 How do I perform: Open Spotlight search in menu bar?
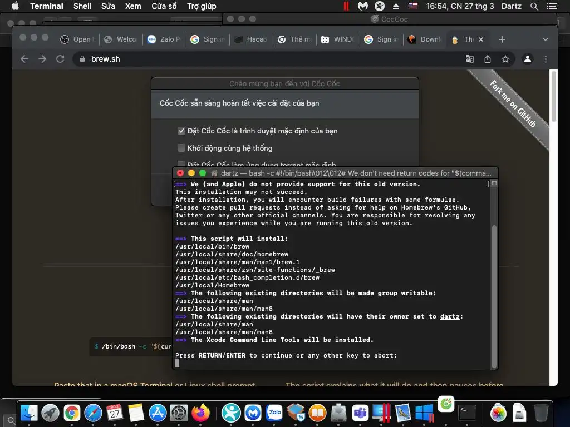pyautogui.click(x=534, y=6)
